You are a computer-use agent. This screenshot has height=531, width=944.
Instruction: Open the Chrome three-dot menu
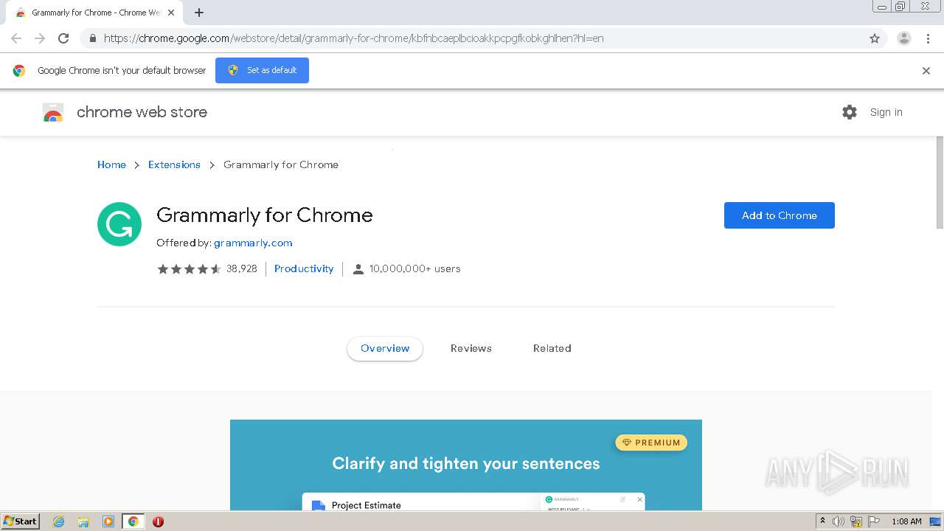click(928, 38)
